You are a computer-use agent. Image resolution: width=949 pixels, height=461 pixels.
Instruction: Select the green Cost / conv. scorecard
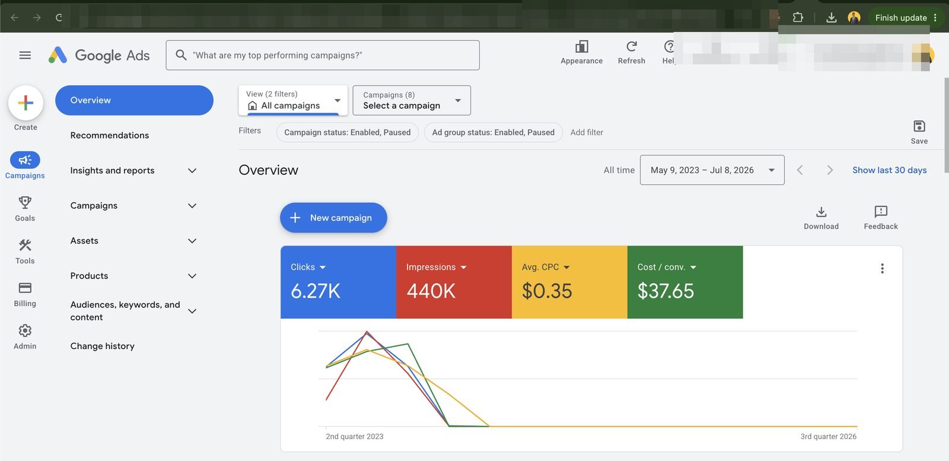685,282
